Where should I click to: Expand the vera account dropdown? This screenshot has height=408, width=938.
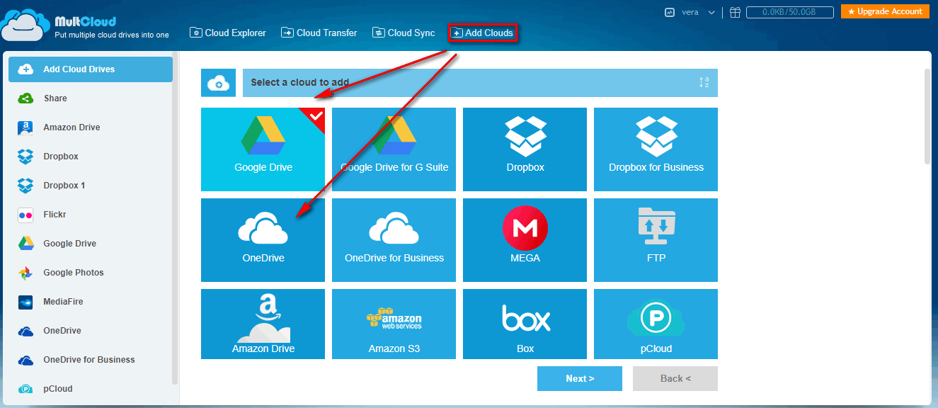[x=711, y=12]
